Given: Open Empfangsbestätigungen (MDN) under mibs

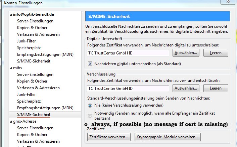Looking at the screenshot, I should [45, 108].
